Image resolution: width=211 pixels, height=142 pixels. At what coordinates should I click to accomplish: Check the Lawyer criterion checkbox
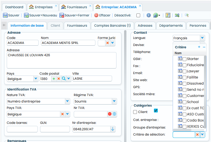pyautogui.click(x=184, y=71)
